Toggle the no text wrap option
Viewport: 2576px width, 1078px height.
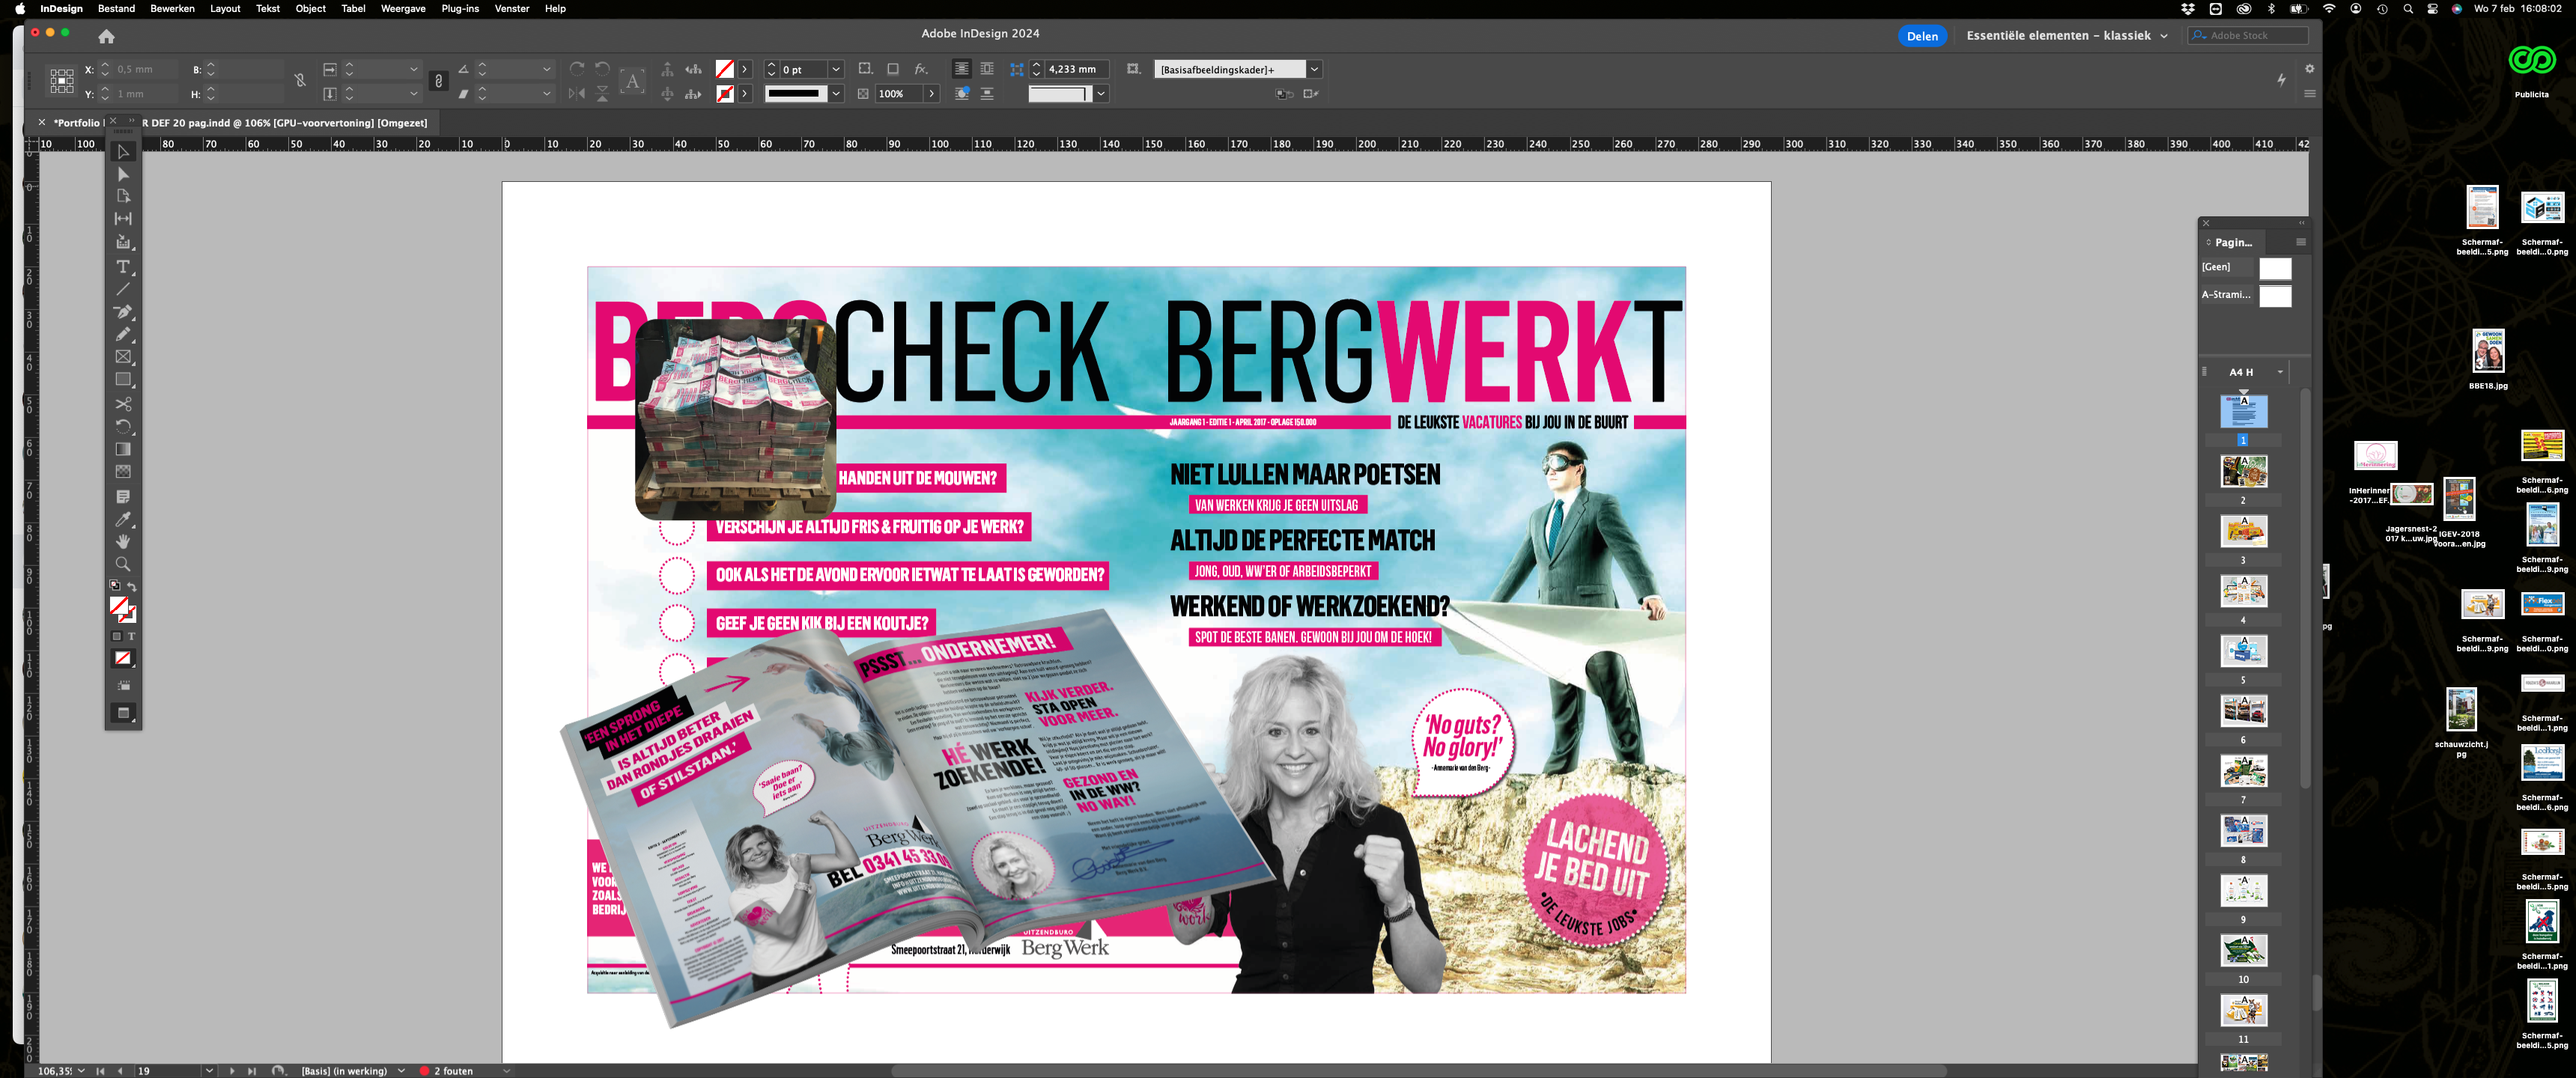point(961,69)
